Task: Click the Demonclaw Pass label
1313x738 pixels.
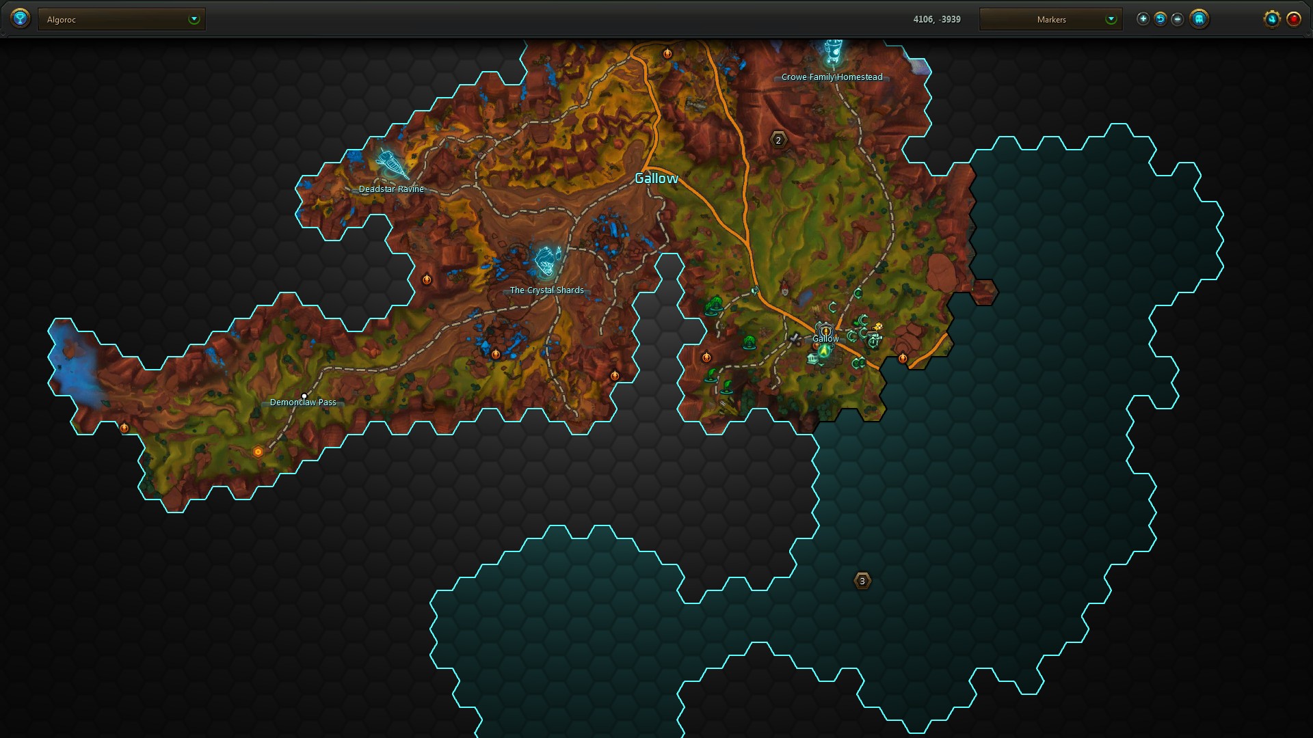Action: coord(303,402)
